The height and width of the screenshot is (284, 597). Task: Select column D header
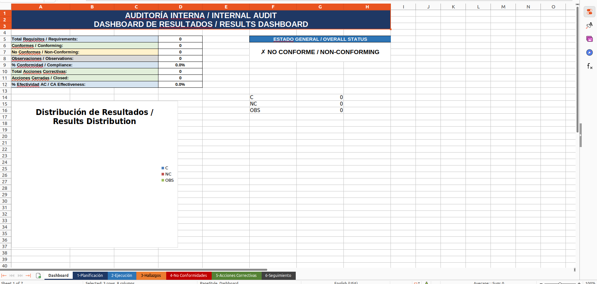click(180, 7)
